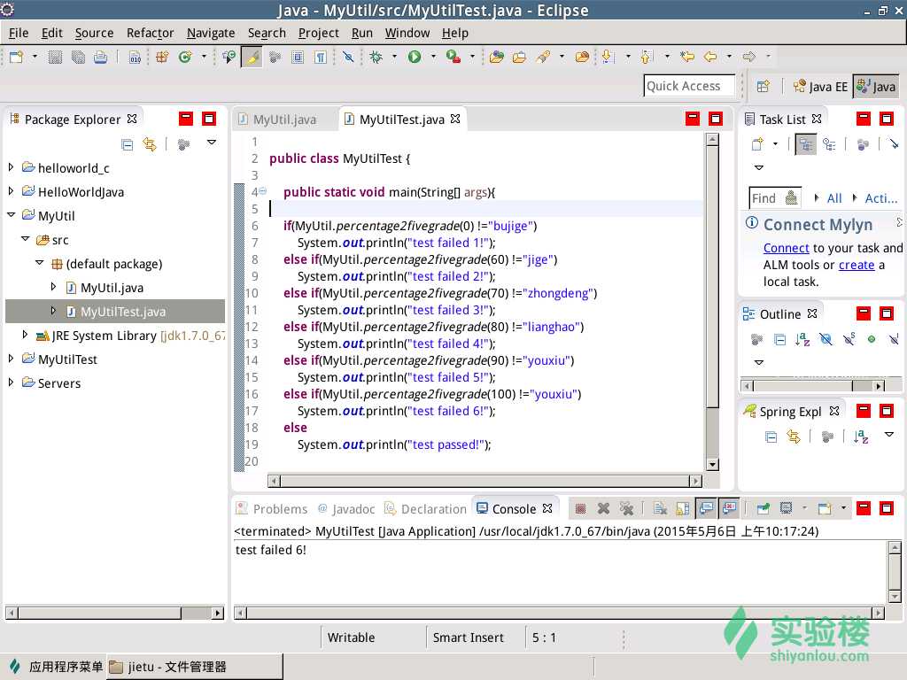This screenshot has height=680, width=907.
Task: Click the New Task icon in Task List
Action: (x=757, y=144)
